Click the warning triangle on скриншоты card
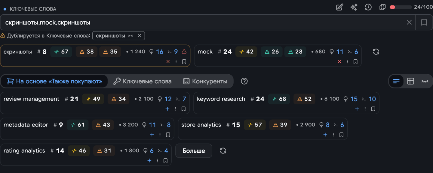433x173 pixels. pos(184,52)
